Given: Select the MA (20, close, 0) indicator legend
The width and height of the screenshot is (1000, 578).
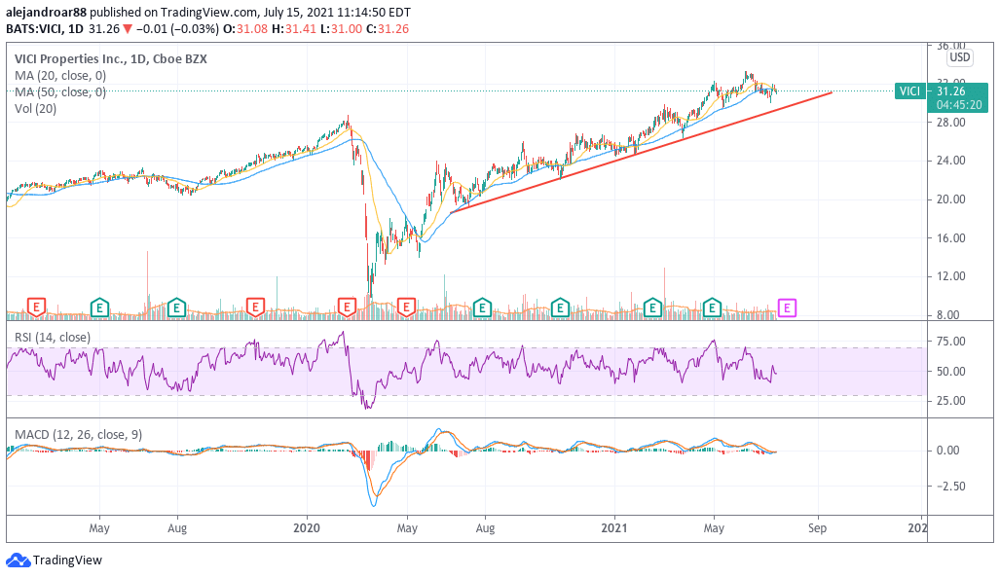Looking at the screenshot, I should click(60, 75).
